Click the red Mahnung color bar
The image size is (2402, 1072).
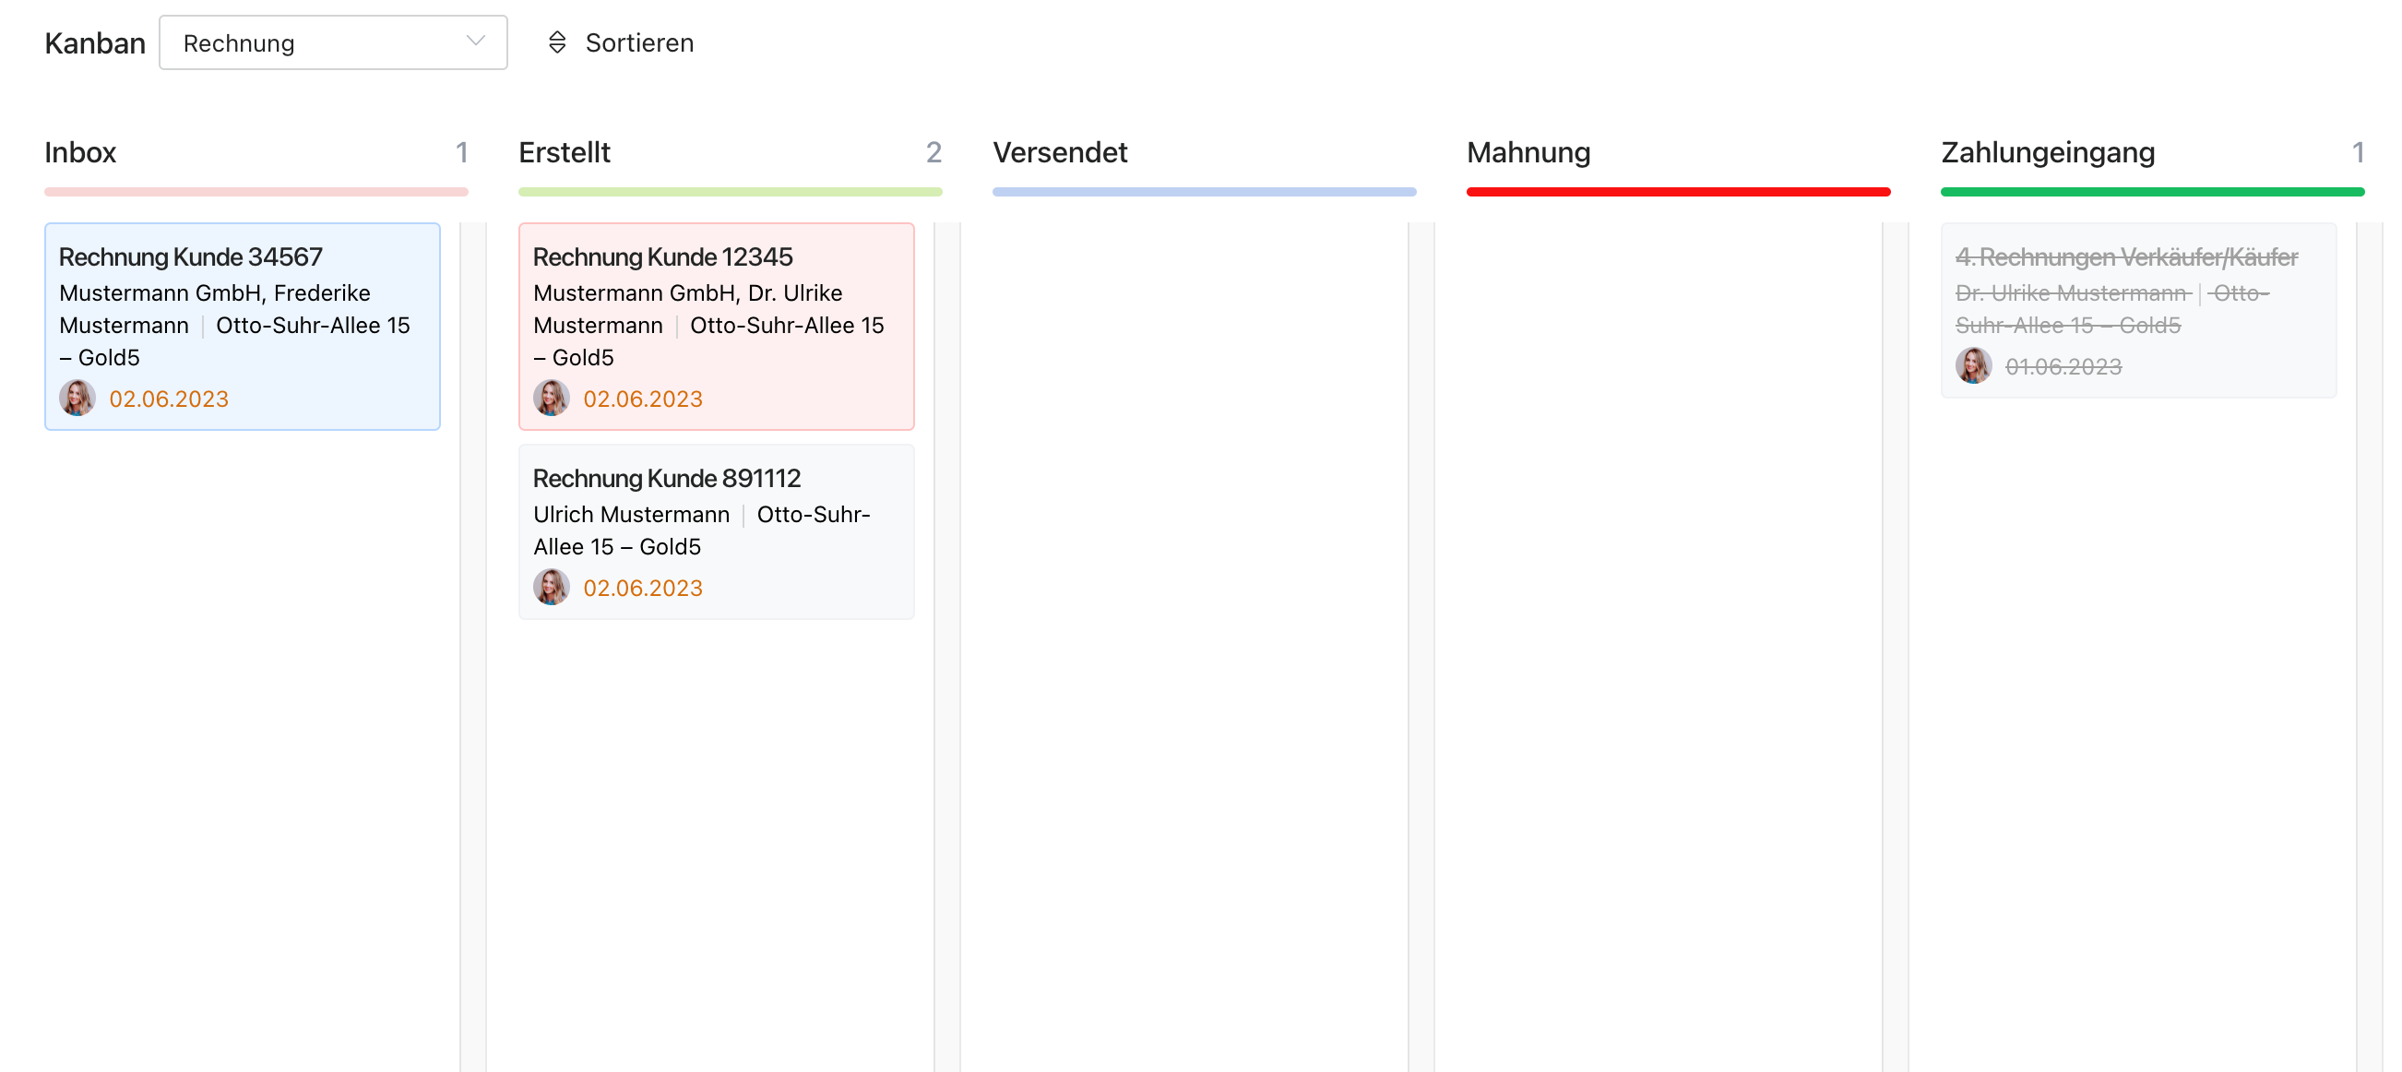[1679, 192]
